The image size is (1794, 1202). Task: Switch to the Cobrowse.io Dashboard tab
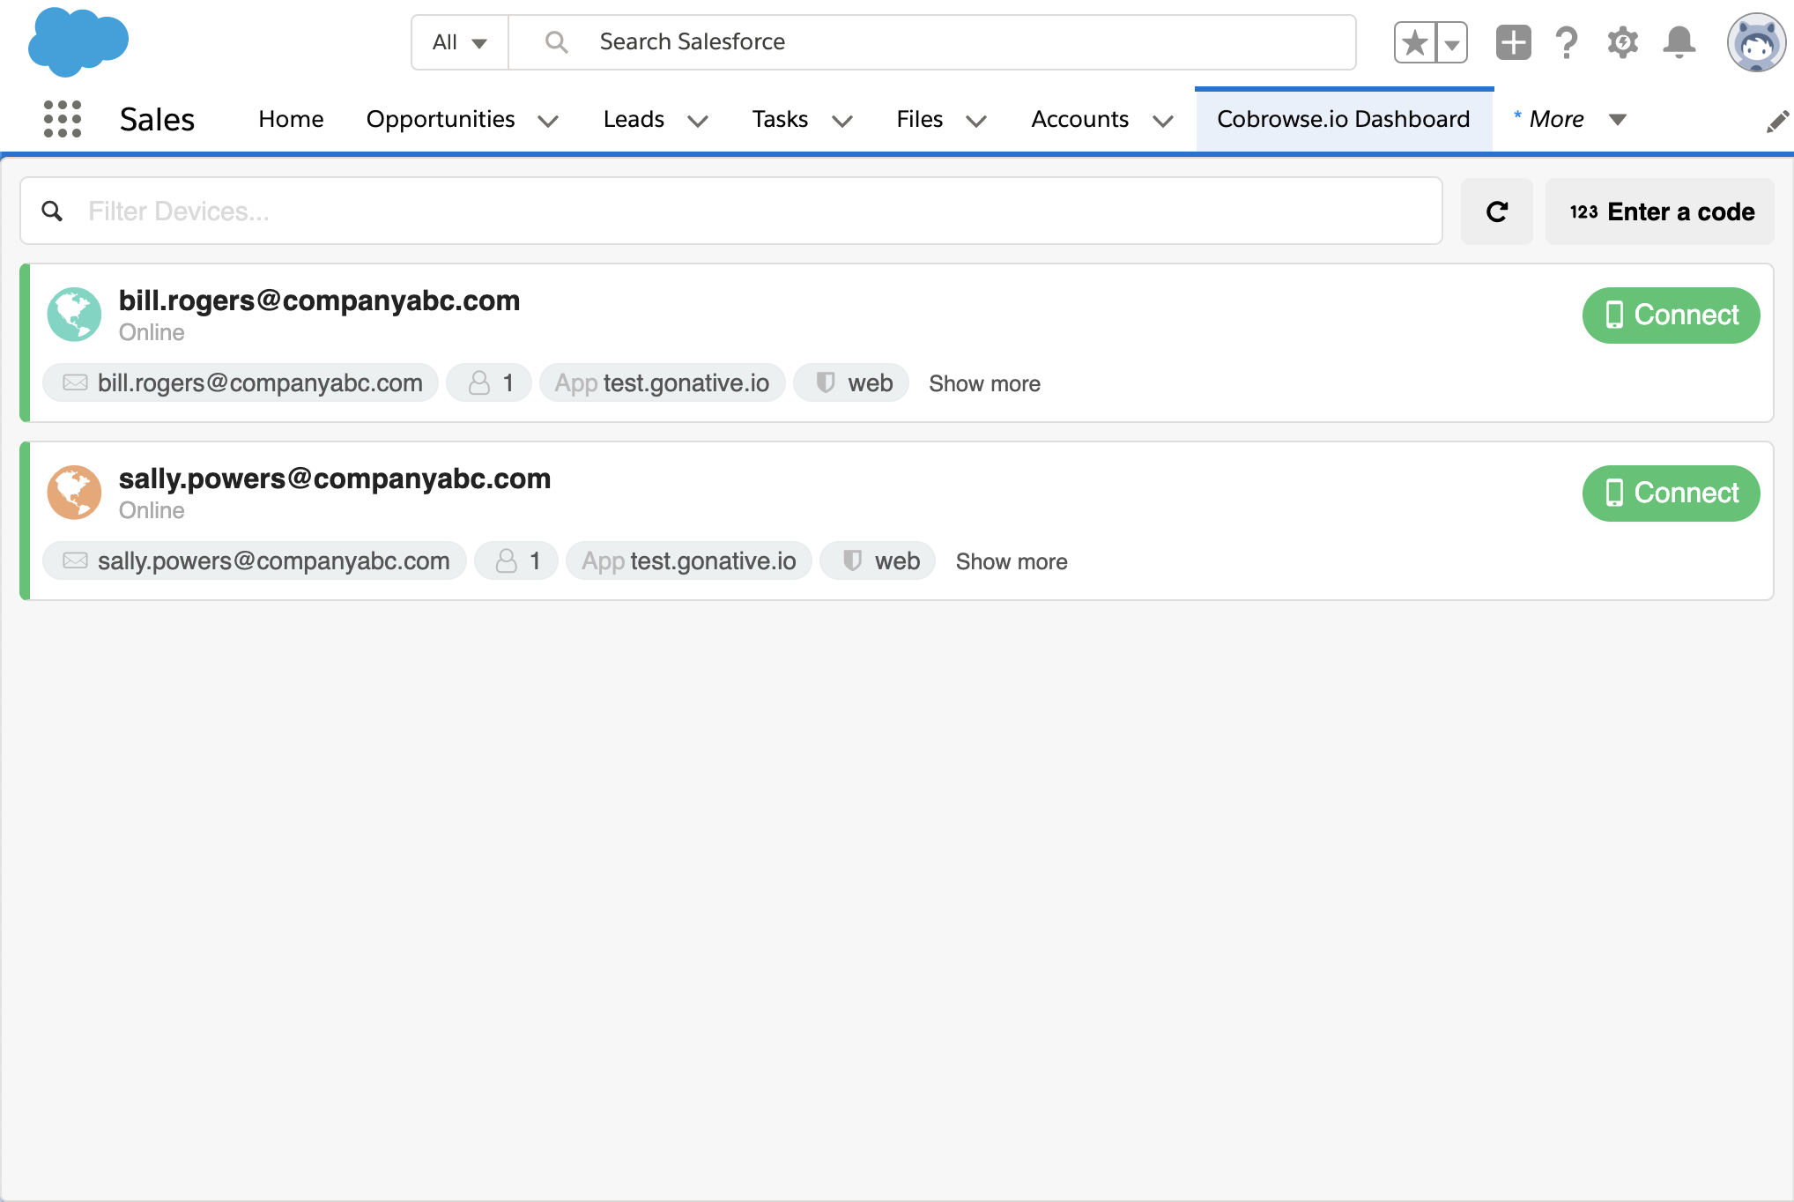pos(1342,119)
